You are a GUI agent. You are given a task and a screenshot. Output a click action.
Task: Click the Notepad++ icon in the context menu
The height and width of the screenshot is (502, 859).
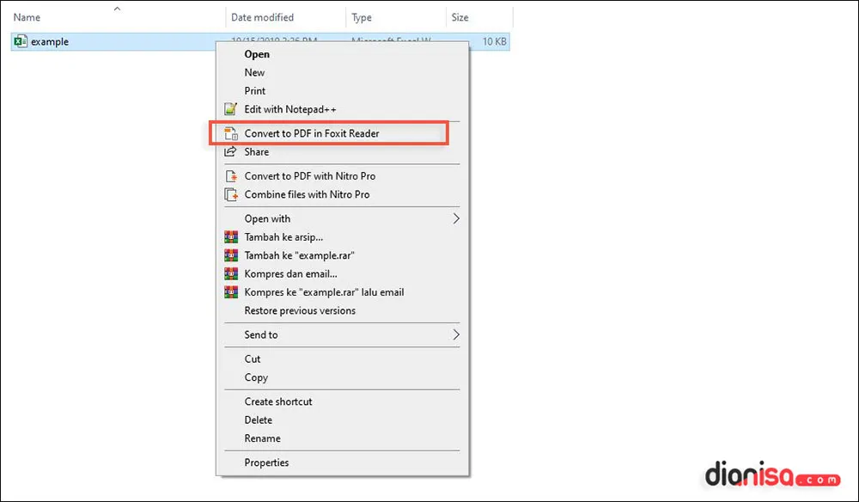(230, 109)
